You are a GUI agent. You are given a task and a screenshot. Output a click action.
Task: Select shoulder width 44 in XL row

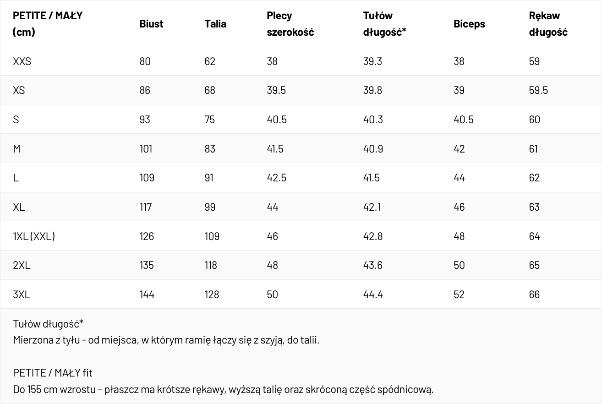[x=273, y=207]
